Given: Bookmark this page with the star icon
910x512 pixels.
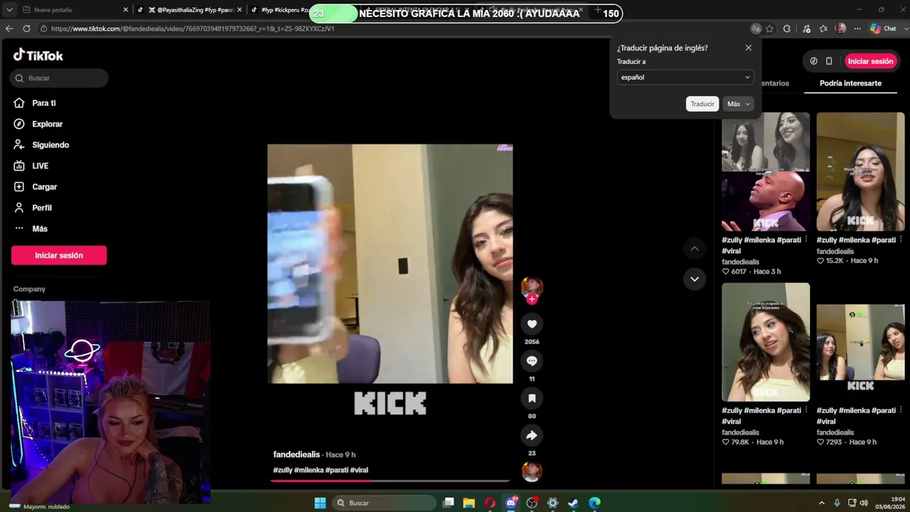Looking at the screenshot, I should click(769, 28).
